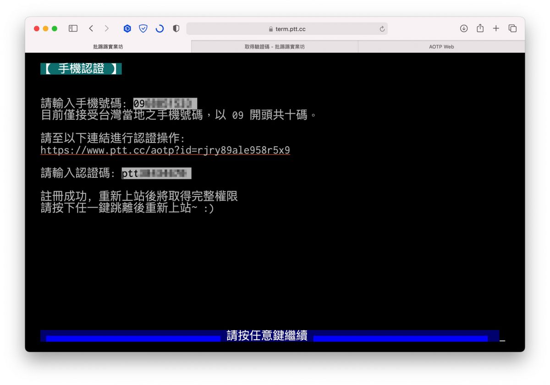The height and width of the screenshot is (385, 550).
Task: Show Safari downloads
Action: pos(464,28)
